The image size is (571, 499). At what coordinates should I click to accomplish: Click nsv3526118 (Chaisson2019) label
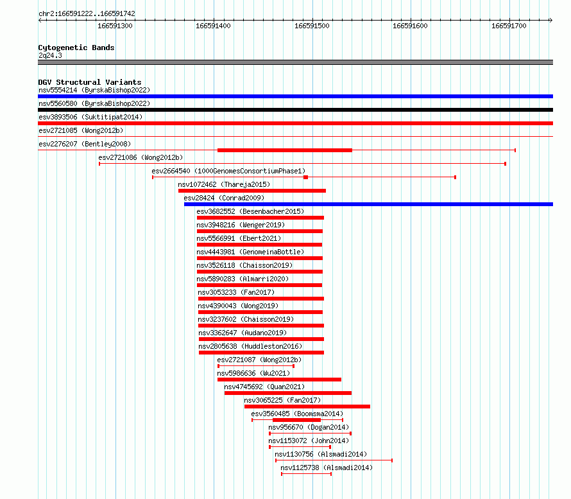[x=244, y=265]
